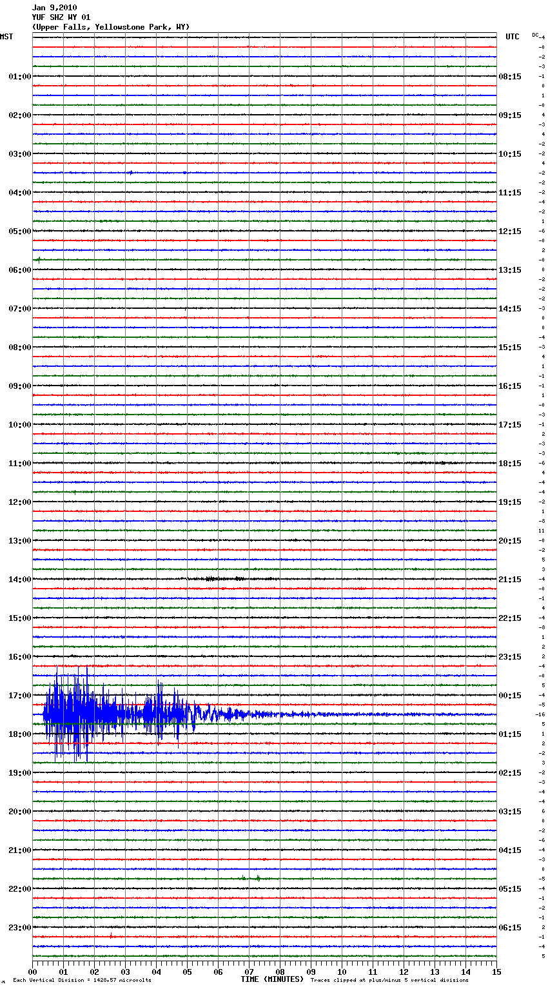The width and height of the screenshot is (548, 989).
Task: Select the 05:00 MST time label
Action: (20, 231)
